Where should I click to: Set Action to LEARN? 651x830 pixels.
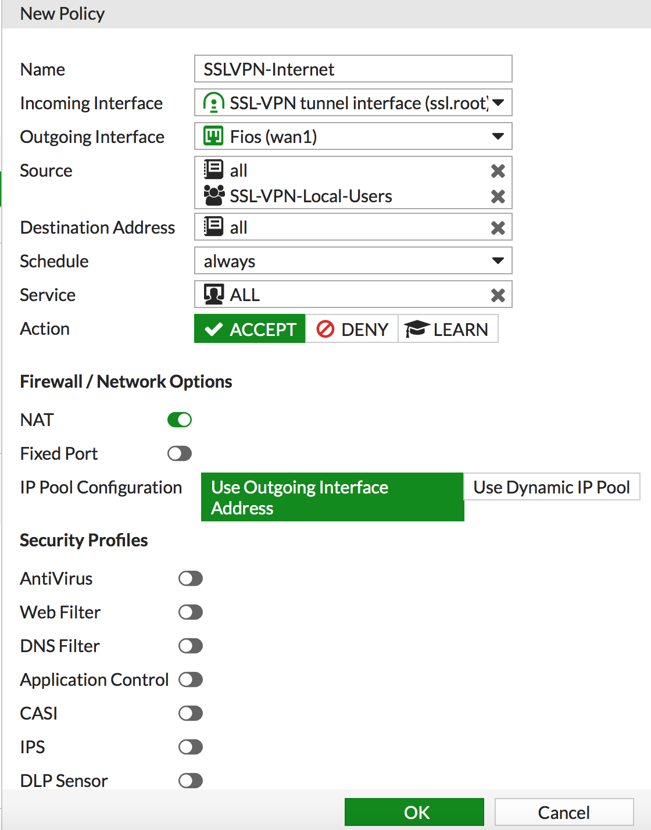point(448,329)
